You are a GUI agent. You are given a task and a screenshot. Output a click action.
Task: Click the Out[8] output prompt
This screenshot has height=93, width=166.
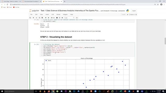click(37, 24)
